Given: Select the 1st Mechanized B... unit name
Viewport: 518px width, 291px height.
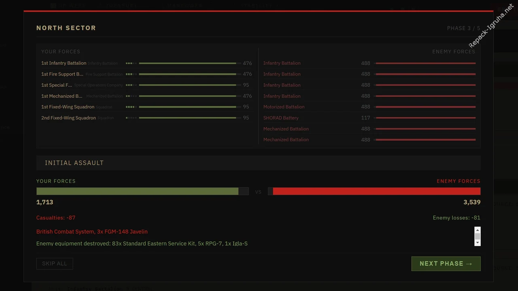Looking at the screenshot, I should click(62, 96).
